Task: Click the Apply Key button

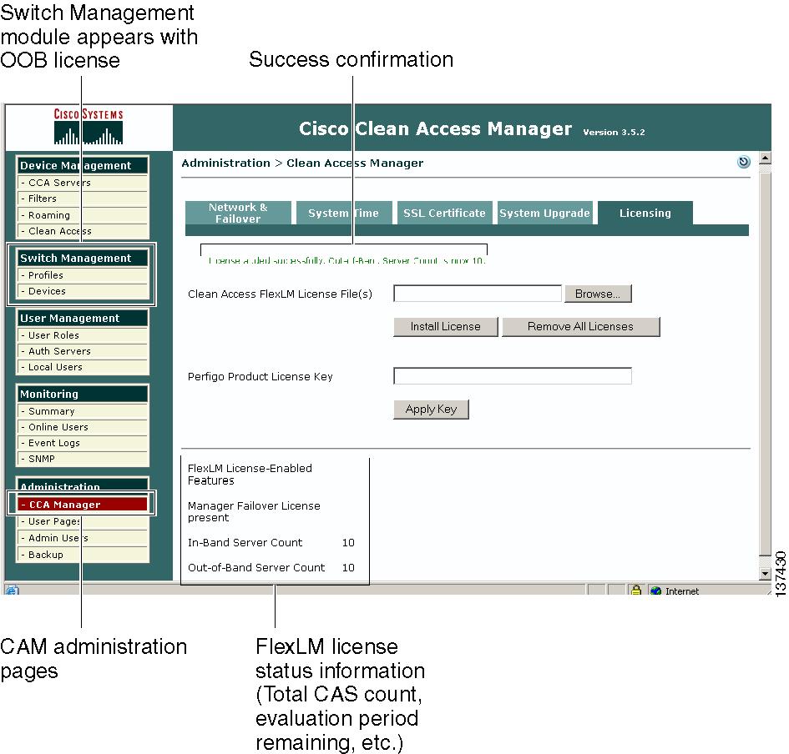Action: pos(431,410)
